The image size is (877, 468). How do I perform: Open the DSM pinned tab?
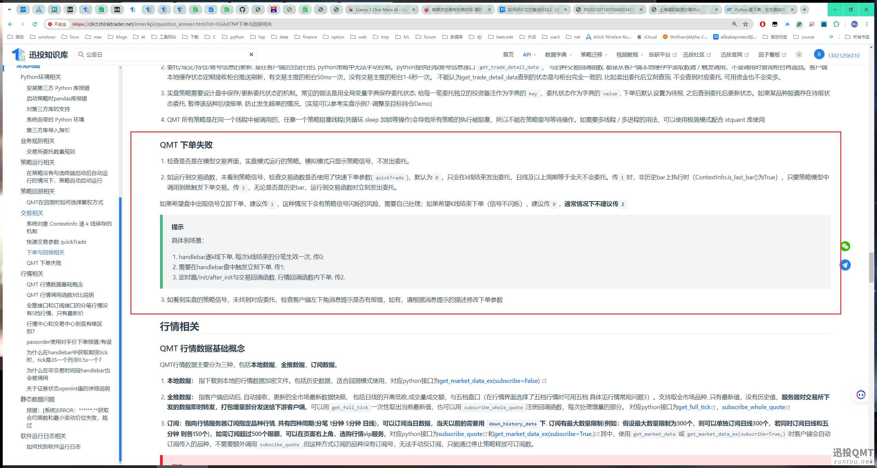(x=23, y=10)
